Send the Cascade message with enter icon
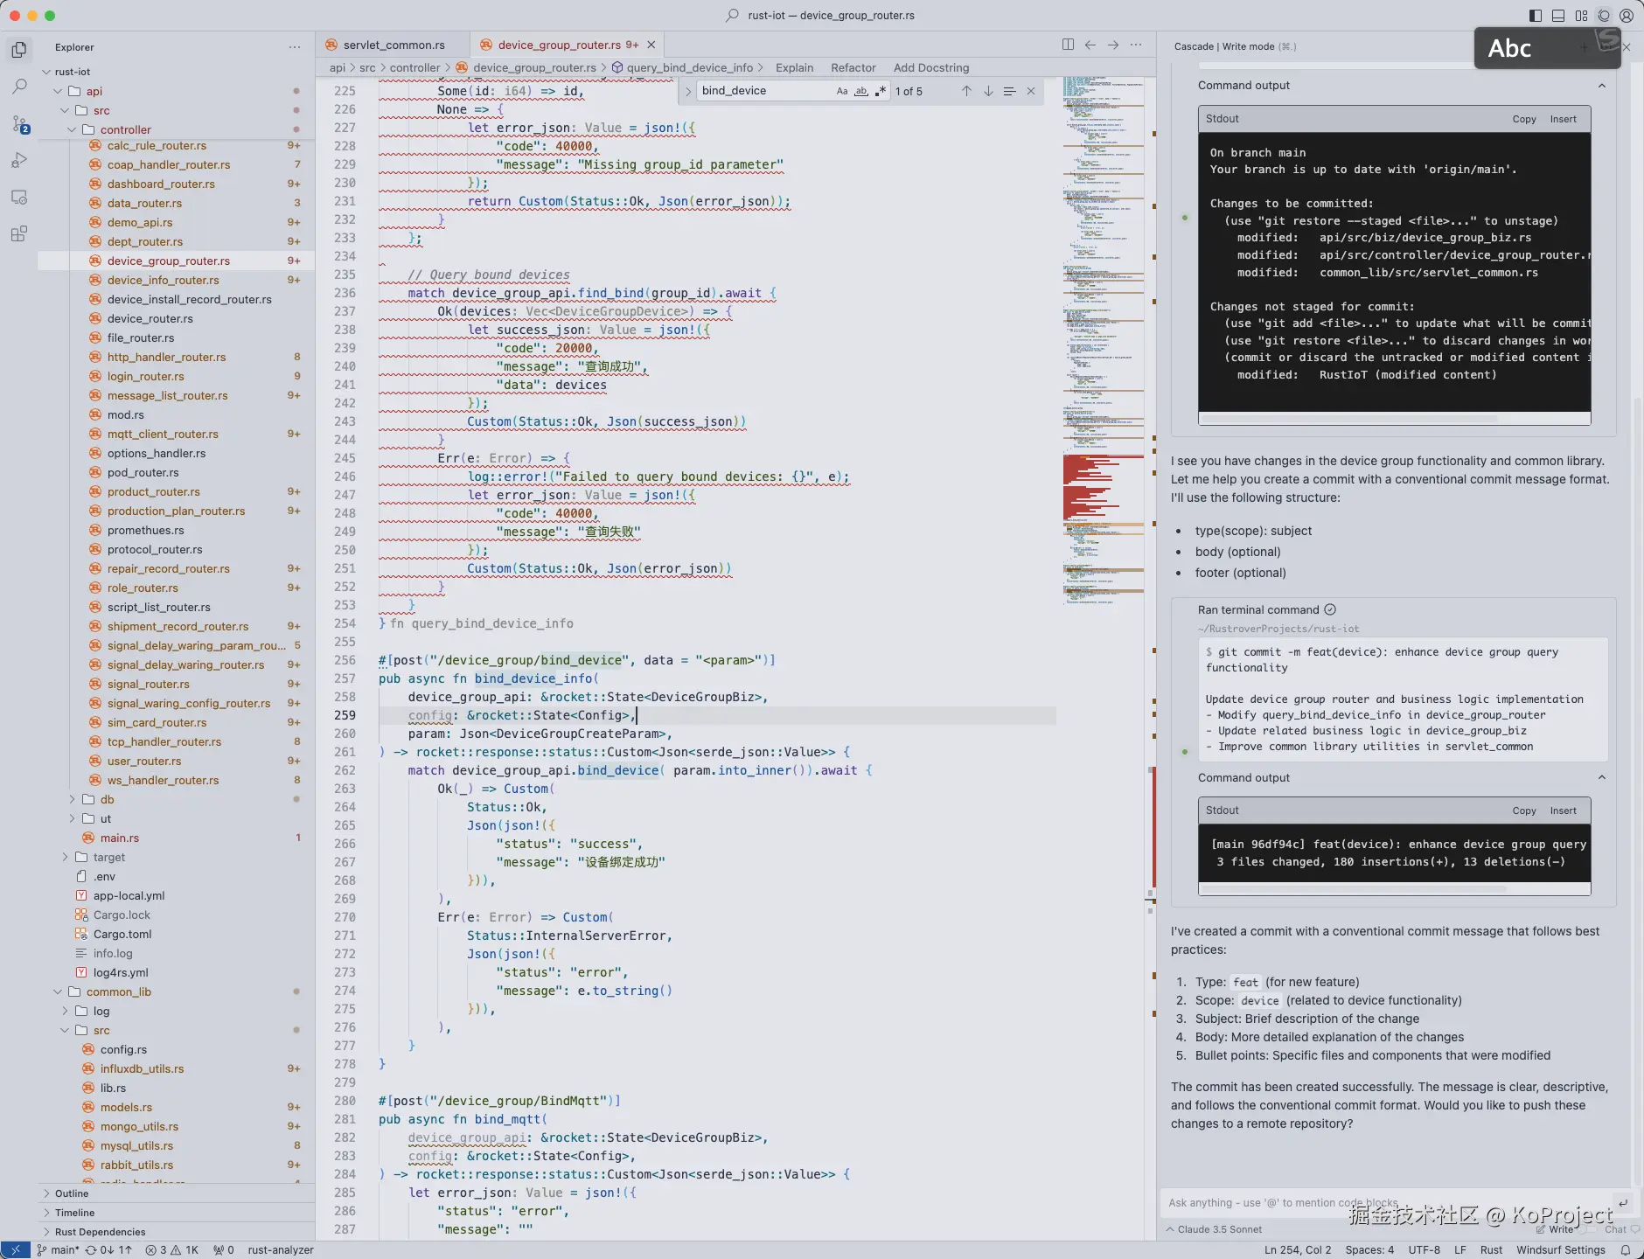The height and width of the screenshot is (1259, 1644). [1623, 1202]
